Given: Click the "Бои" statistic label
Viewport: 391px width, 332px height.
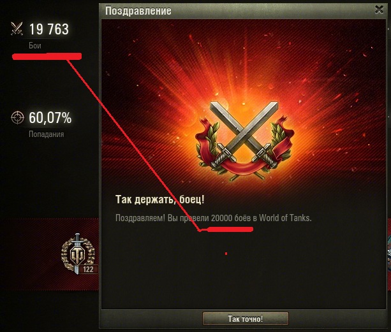Looking at the screenshot, I should [x=35, y=45].
